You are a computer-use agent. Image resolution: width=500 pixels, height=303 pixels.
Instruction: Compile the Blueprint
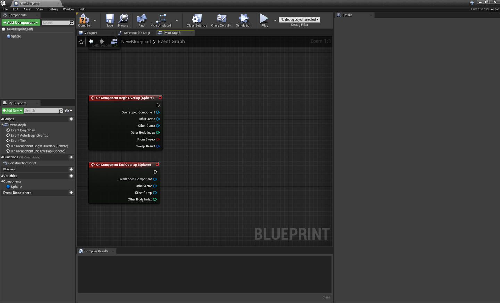point(83,20)
